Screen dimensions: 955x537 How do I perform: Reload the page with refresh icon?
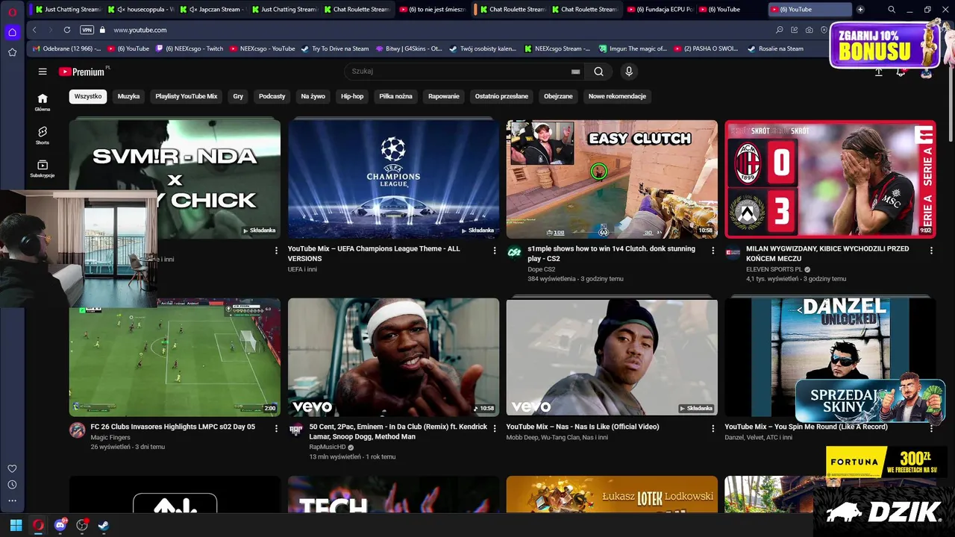click(67, 30)
